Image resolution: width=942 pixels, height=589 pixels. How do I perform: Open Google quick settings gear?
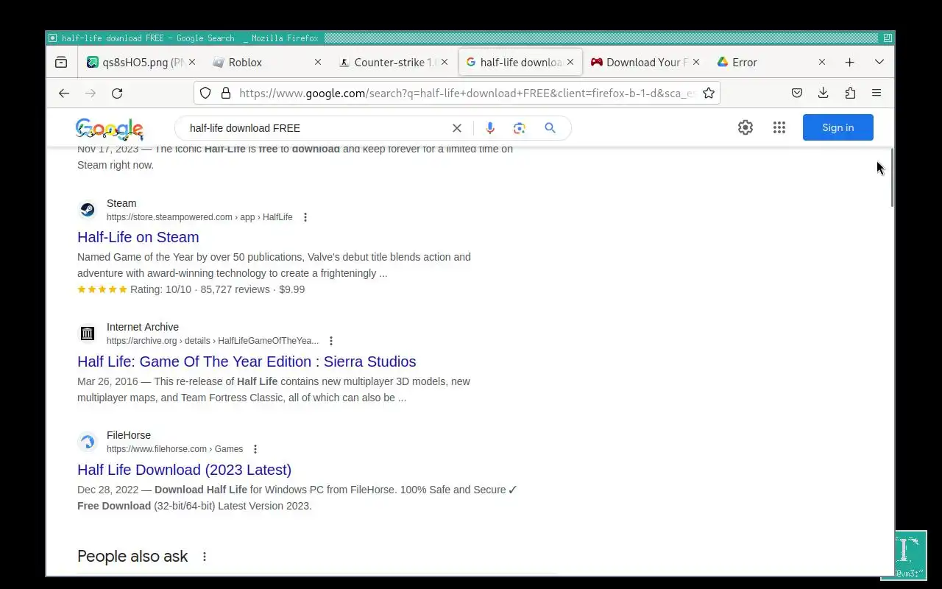[x=746, y=127]
